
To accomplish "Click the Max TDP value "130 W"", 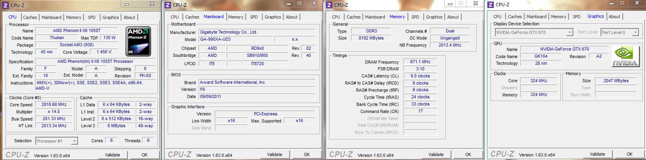I will tap(110, 38).
